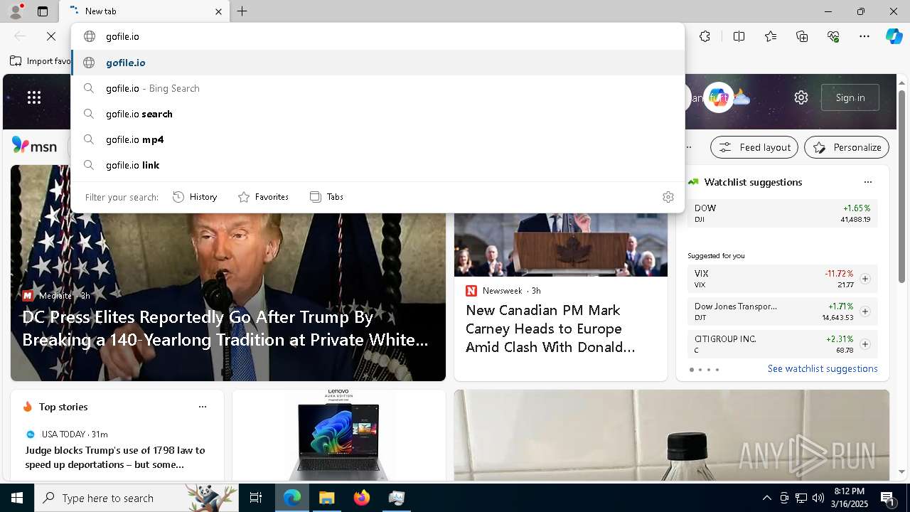The height and width of the screenshot is (512, 910).
Task: Open Browser essentials heart icon
Action: tap(833, 36)
